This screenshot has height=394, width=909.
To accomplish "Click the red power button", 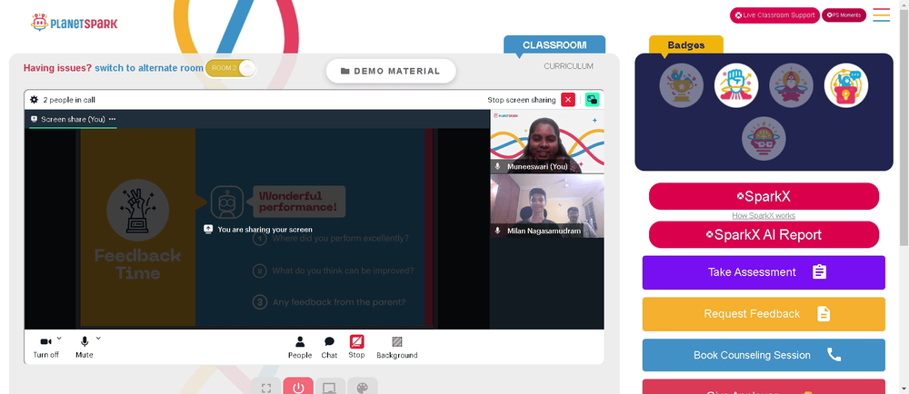I will tap(298, 388).
